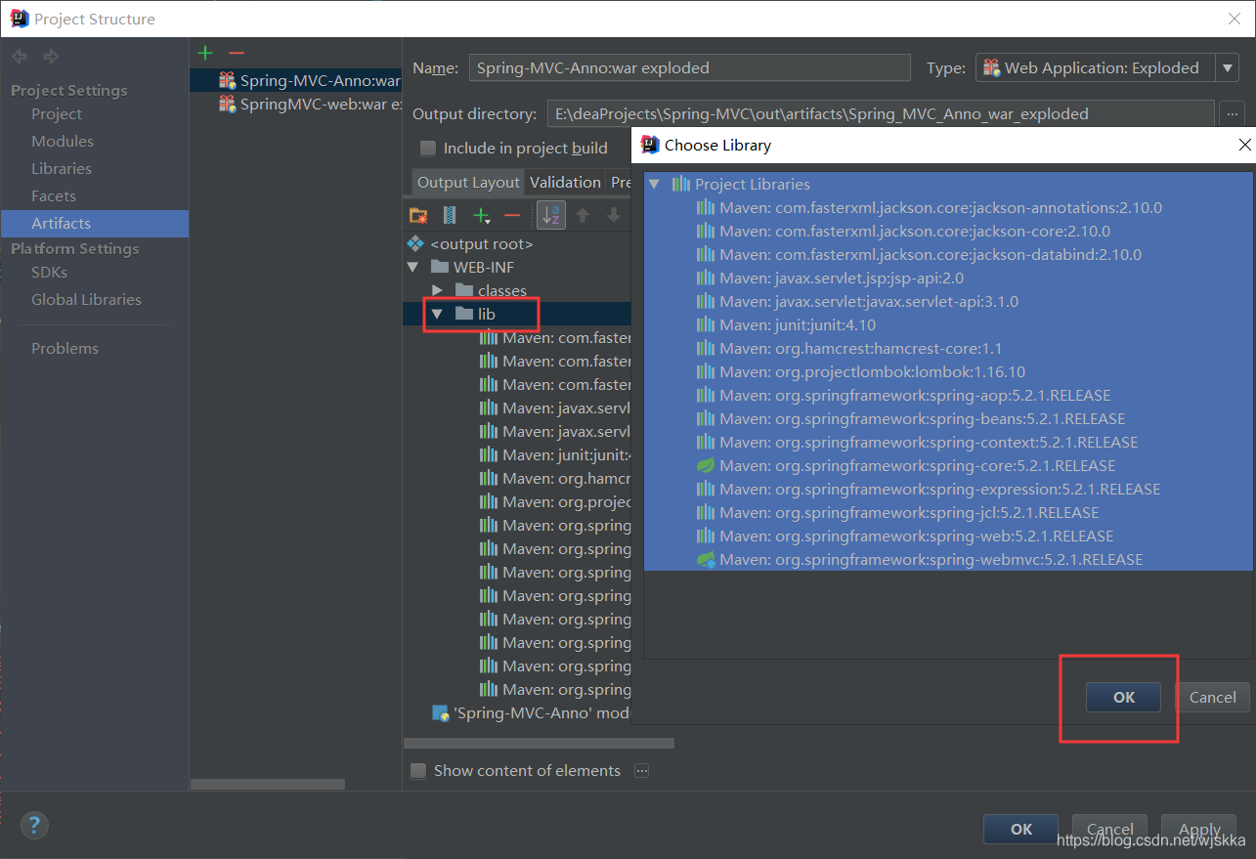This screenshot has height=859, width=1256.
Task: Click the Move Up arrow icon
Action: [x=583, y=215]
